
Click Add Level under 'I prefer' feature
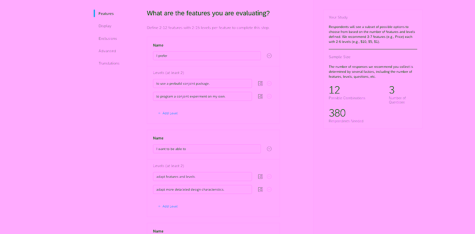click(168, 113)
